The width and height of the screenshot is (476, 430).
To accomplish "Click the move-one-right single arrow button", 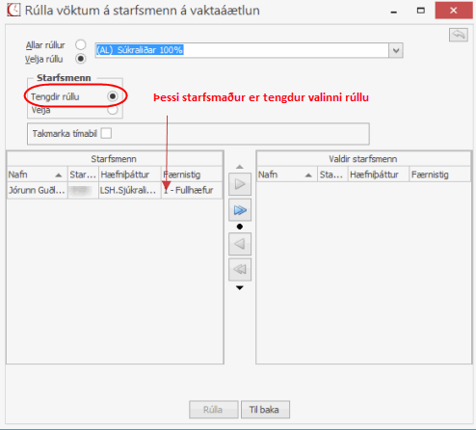I will point(240,184).
